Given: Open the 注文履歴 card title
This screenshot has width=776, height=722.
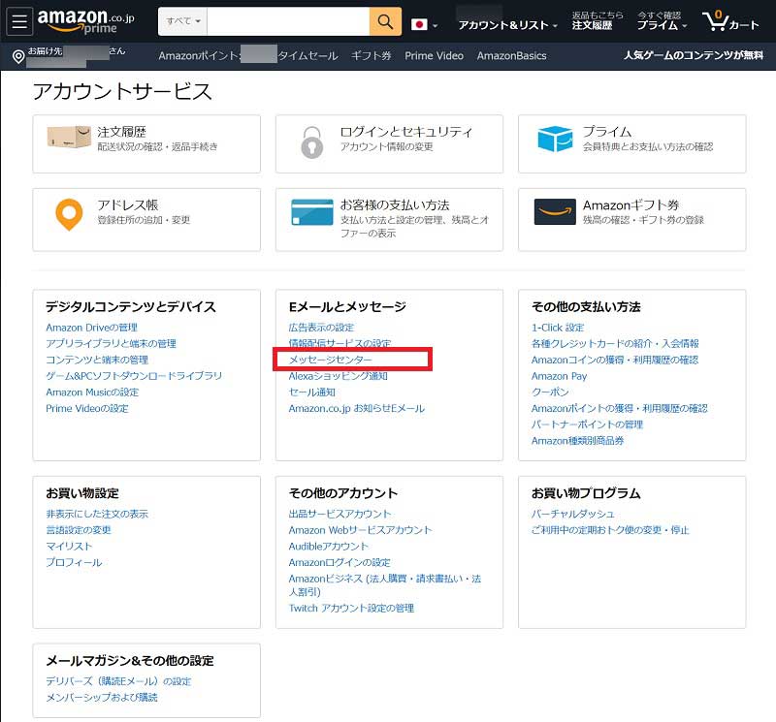Looking at the screenshot, I should click(122, 132).
